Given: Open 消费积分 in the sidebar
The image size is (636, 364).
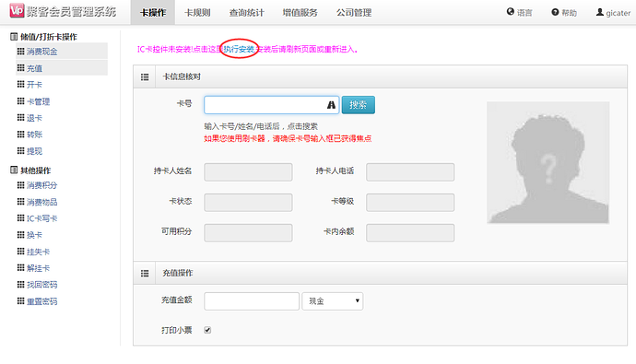Looking at the screenshot, I should [42, 185].
